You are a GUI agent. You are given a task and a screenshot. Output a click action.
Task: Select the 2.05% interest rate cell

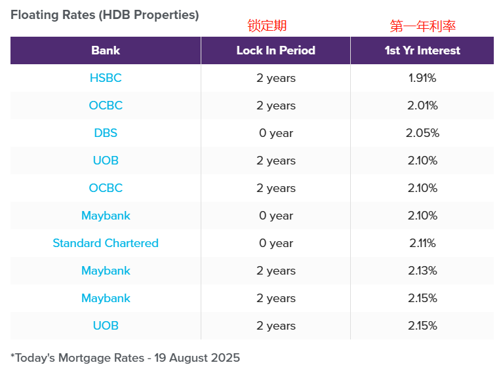click(x=422, y=133)
